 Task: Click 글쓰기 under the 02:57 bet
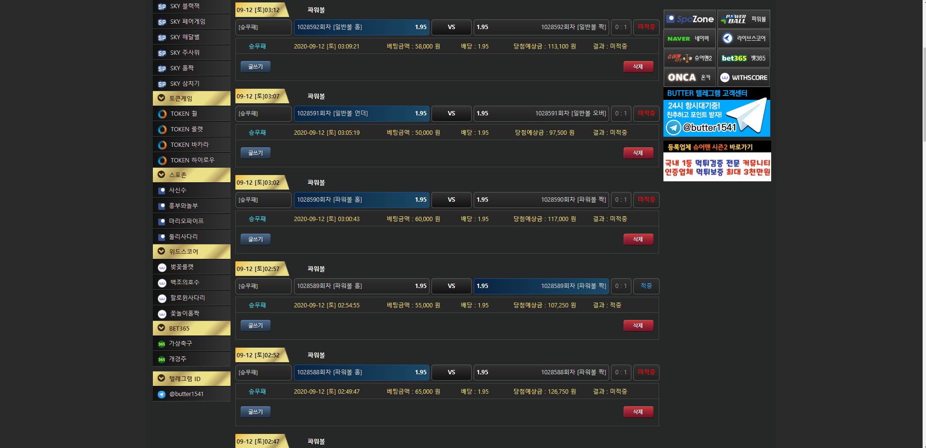[x=255, y=326]
